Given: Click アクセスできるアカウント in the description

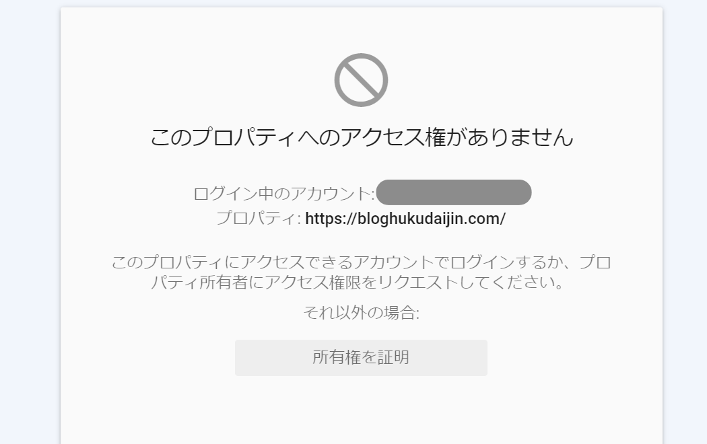Looking at the screenshot, I should [x=337, y=262].
